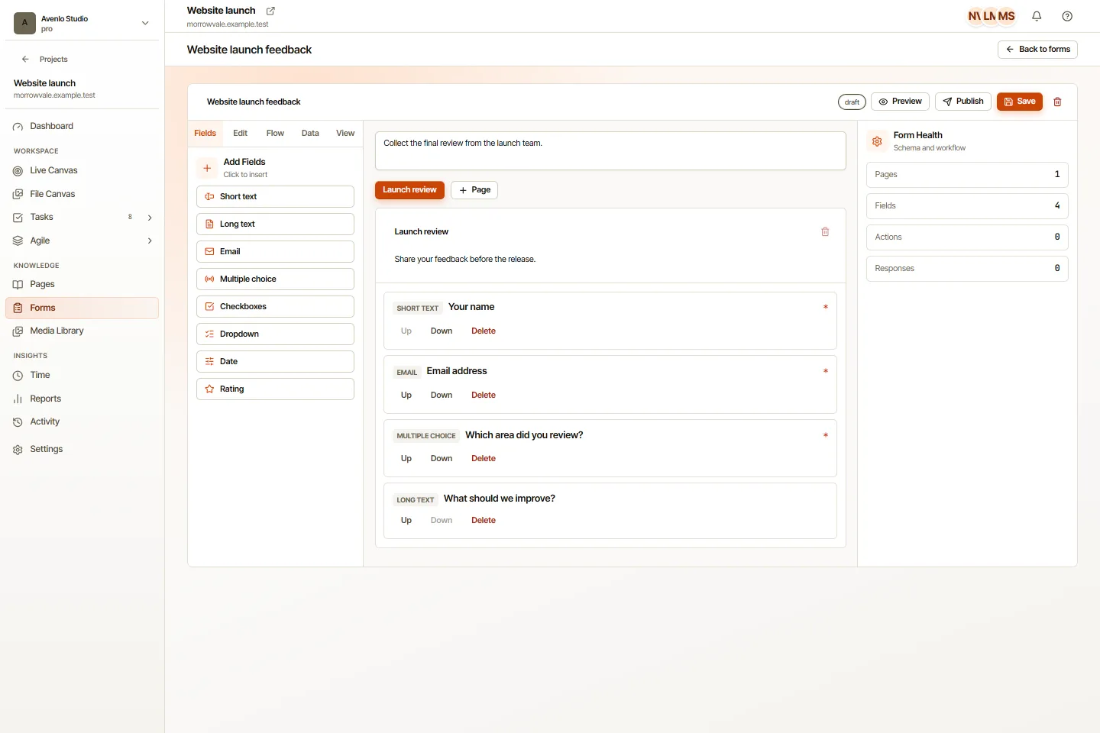
Task: Open Time insights in the sidebar
Action: [x=82, y=375]
